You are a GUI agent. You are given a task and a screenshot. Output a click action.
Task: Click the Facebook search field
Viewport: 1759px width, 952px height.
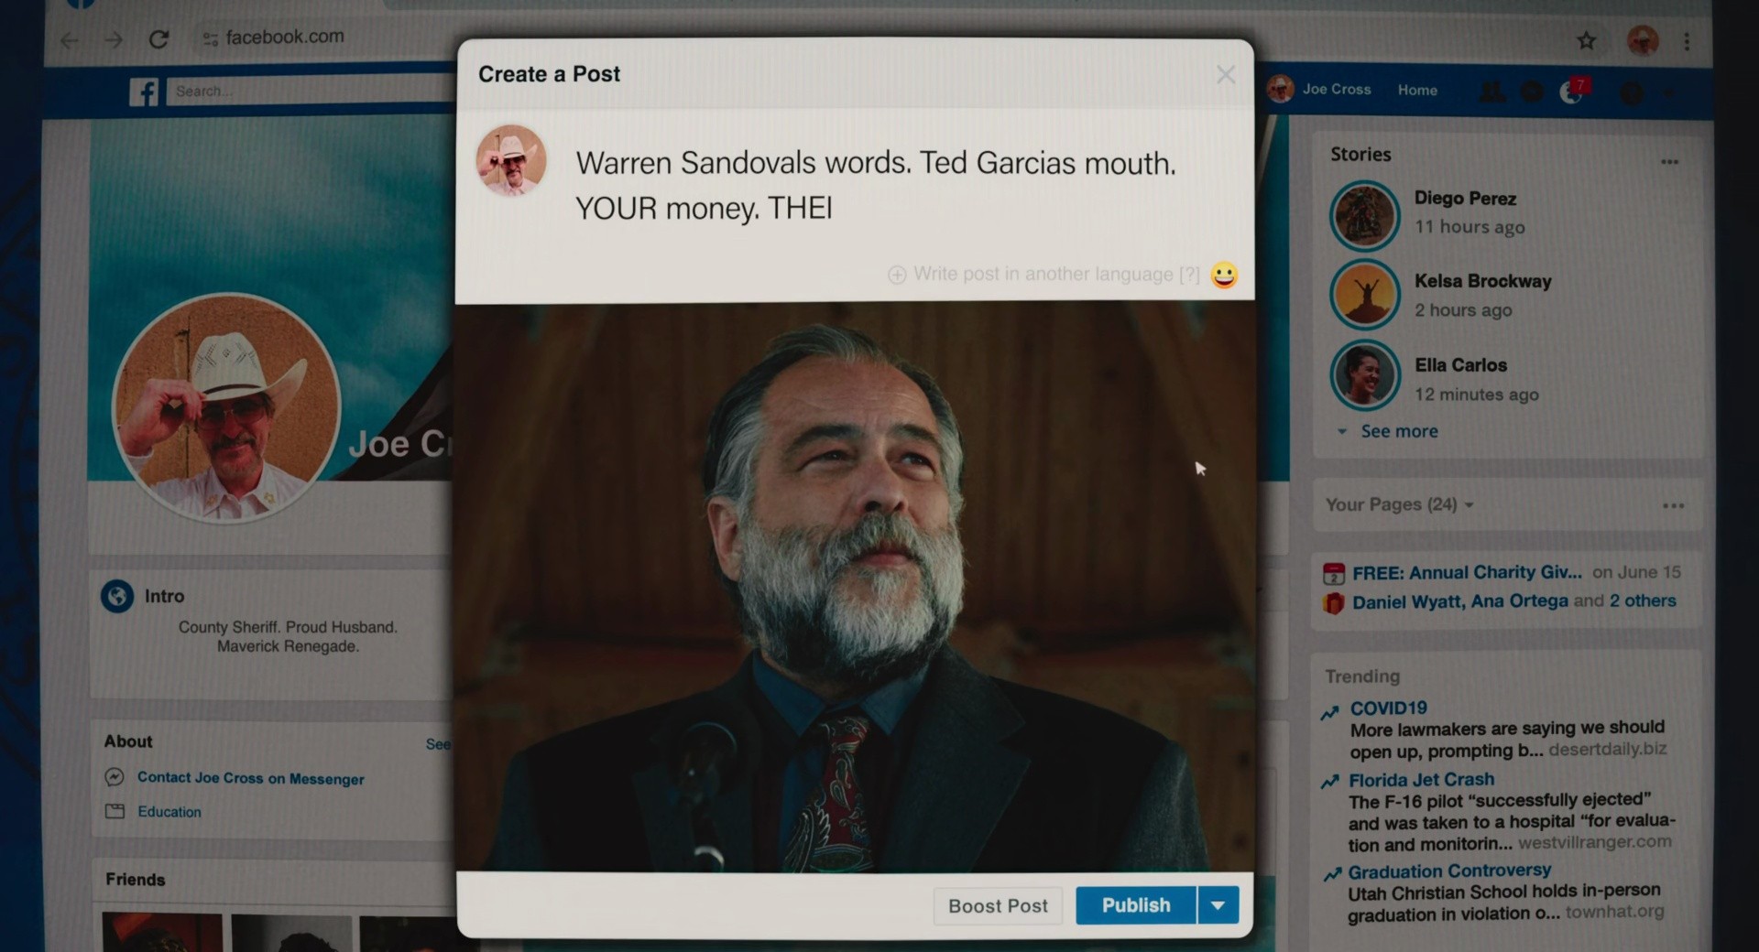311,91
